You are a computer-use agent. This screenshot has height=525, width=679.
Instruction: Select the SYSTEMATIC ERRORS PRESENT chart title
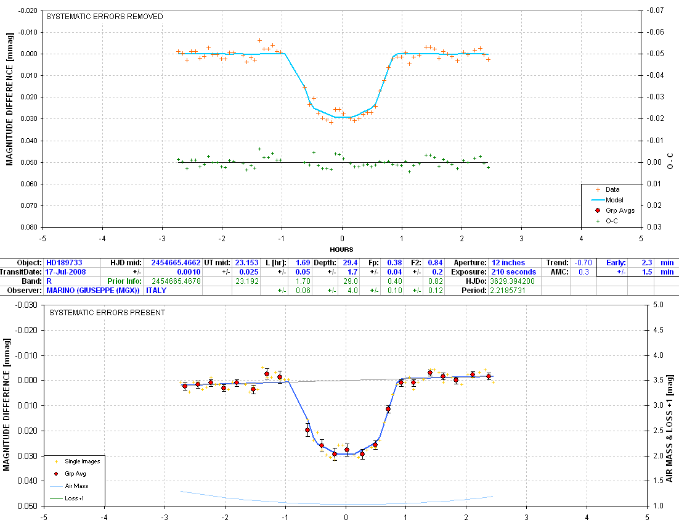[107, 313]
